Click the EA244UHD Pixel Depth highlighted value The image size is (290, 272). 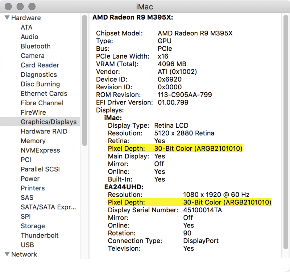227,202
